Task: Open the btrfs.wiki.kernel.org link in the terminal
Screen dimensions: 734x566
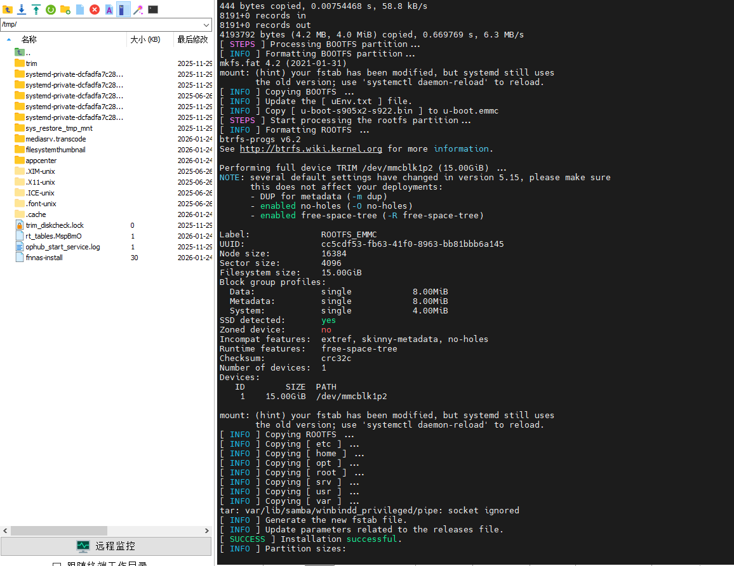Action: tap(310, 149)
